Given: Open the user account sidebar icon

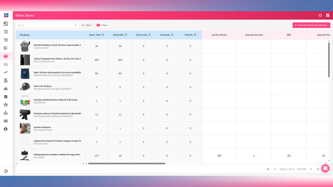Looking at the screenshot, I should click(6, 129).
